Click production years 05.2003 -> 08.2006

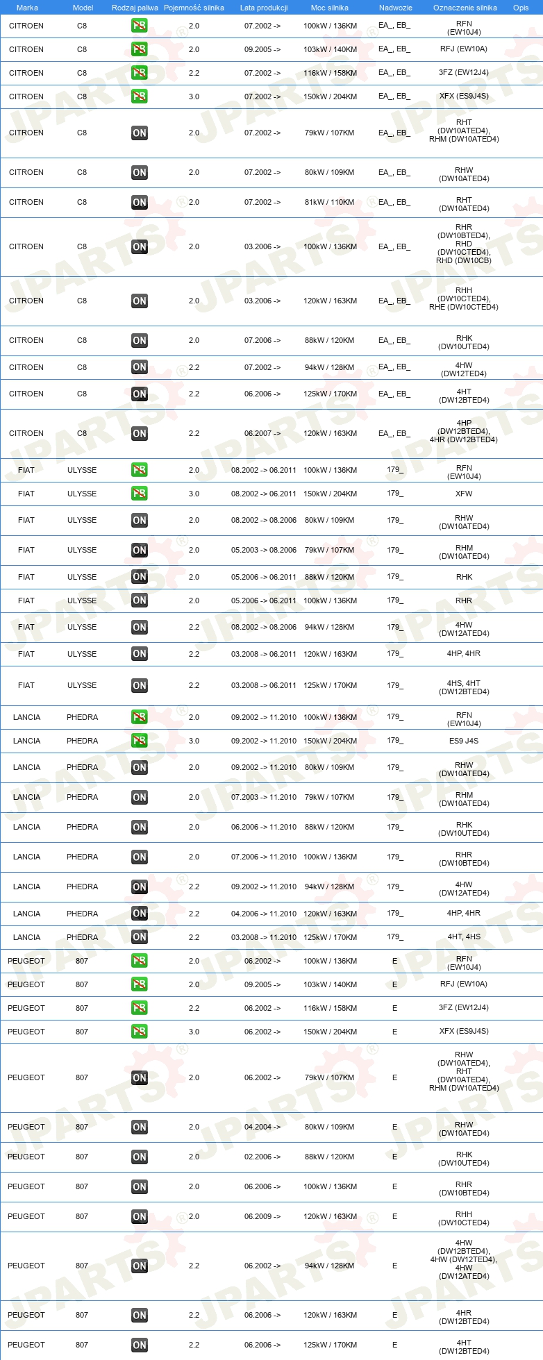click(264, 550)
